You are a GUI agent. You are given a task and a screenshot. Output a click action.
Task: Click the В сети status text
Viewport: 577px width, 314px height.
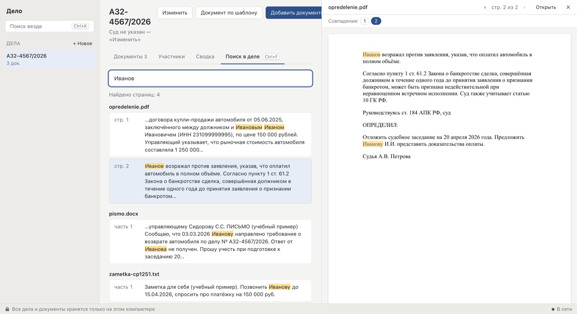[x=564, y=309]
